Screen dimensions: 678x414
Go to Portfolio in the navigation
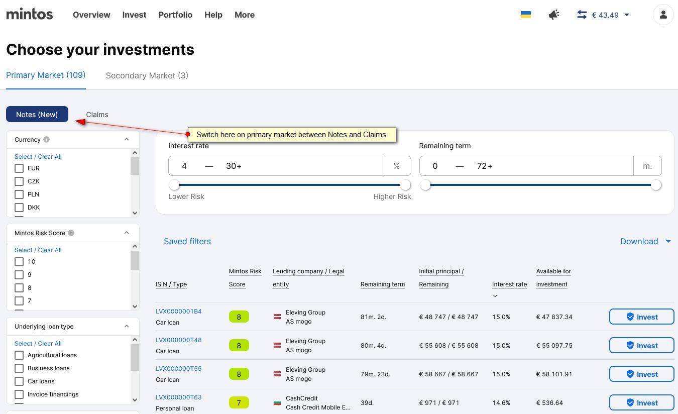pyautogui.click(x=175, y=15)
